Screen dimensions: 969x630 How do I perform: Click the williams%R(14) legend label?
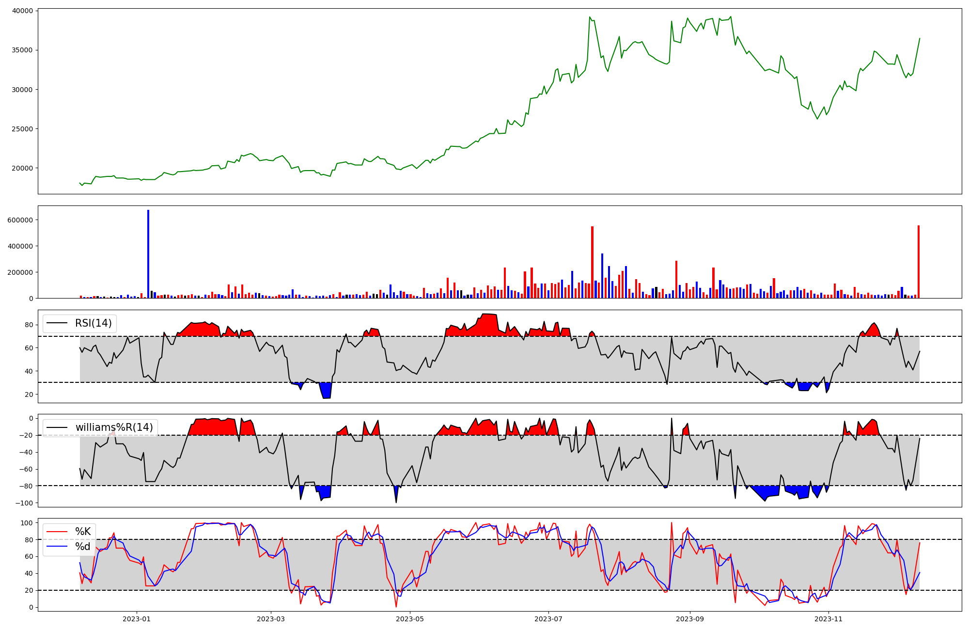coord(114,427)
